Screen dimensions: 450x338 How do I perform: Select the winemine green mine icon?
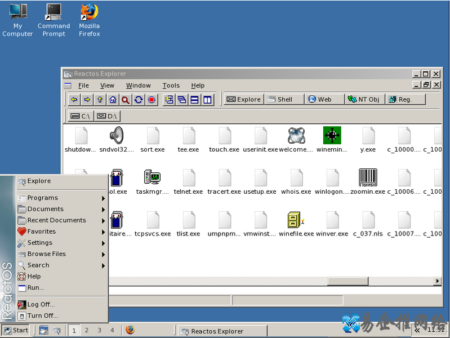coord(332,135)
